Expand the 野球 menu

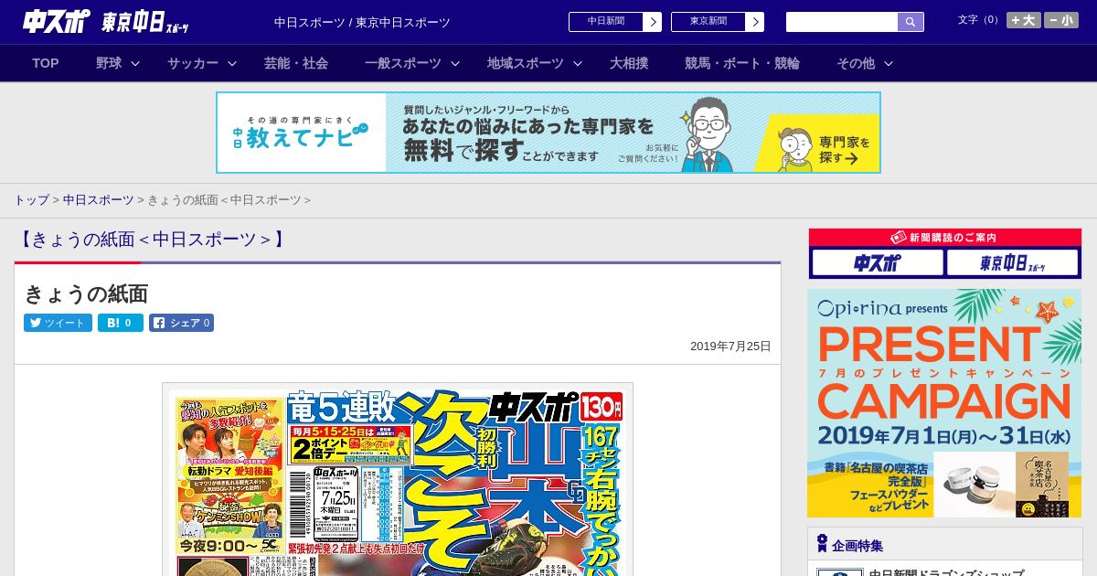(118, 63)
